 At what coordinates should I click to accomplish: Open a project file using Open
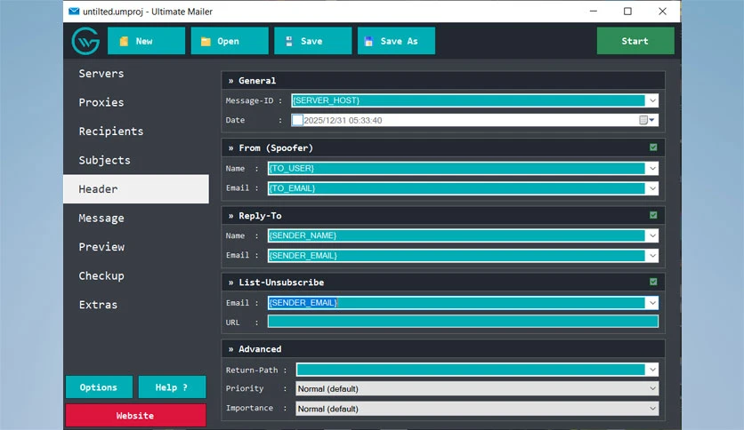(230, 41)
